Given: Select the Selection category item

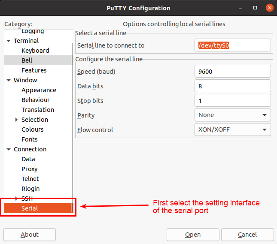Looking at the screenshot, I should point(35,120).
